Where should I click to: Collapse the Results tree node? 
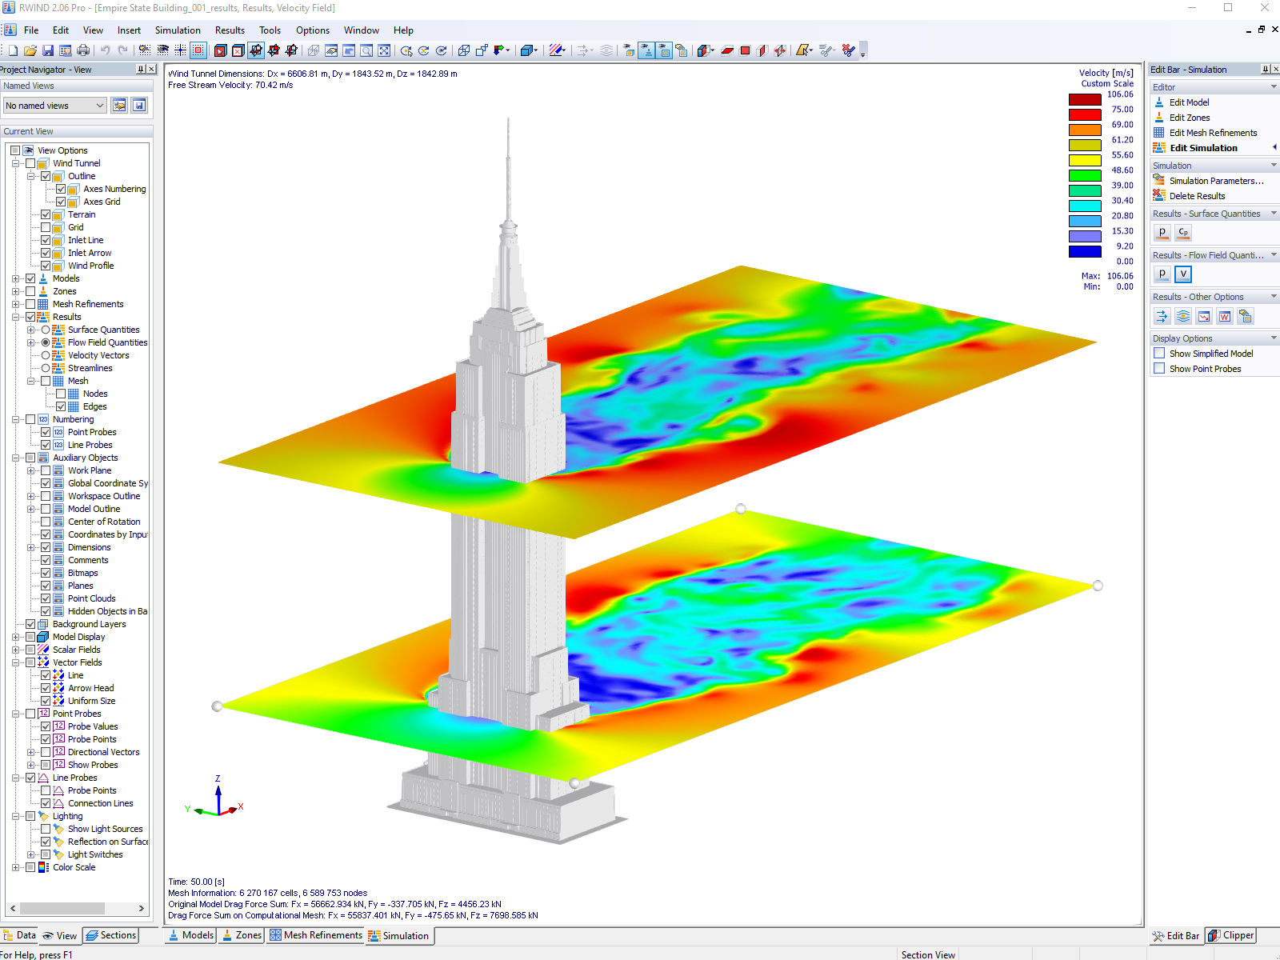click(x=15, y=317)
